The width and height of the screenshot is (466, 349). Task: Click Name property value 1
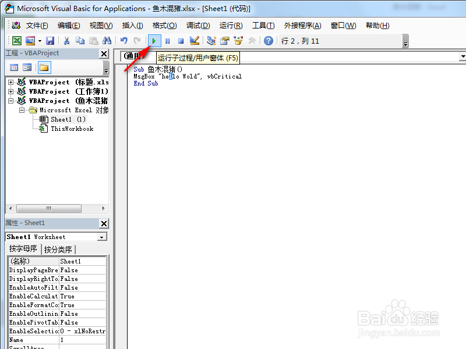click(82, 340)
